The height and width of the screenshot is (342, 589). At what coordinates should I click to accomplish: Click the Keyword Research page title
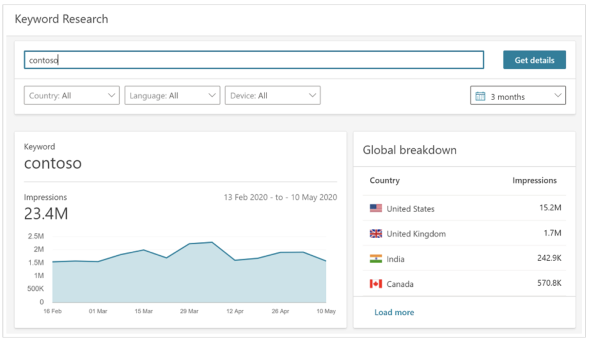[x=61, y=19]
